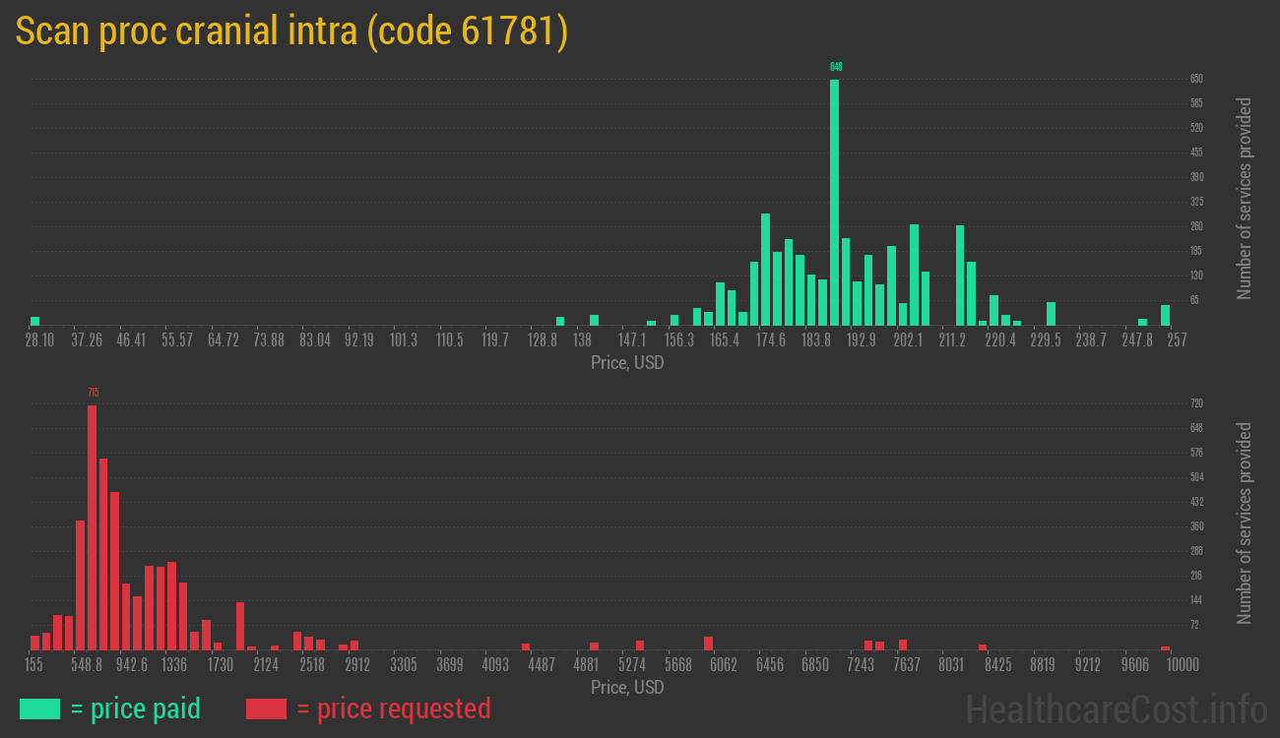
Task: Click the 720 tick on lower y-axis
Action: (1196, 403)
